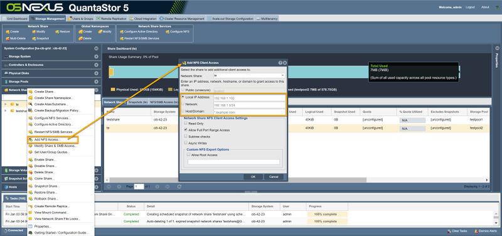Click the Multi-Delete toolbar icon
Screen dimensions: 502x236
click(8, 38)
